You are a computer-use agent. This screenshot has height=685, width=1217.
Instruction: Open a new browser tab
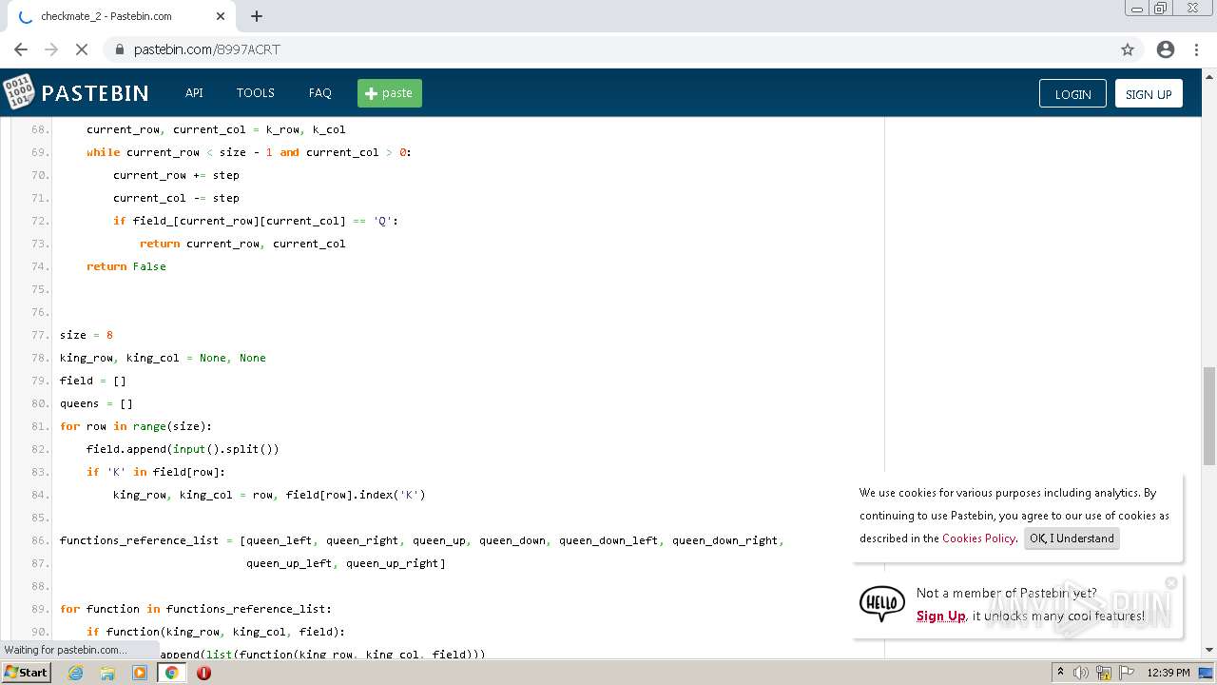tap(257, 16)
